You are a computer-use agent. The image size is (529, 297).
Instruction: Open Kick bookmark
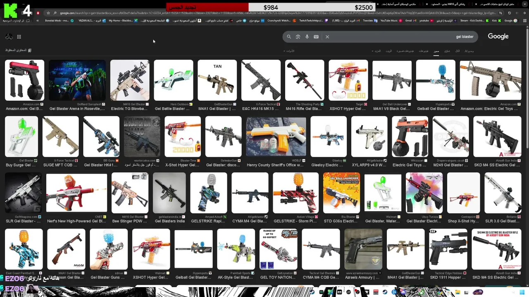tap(496, 21)
